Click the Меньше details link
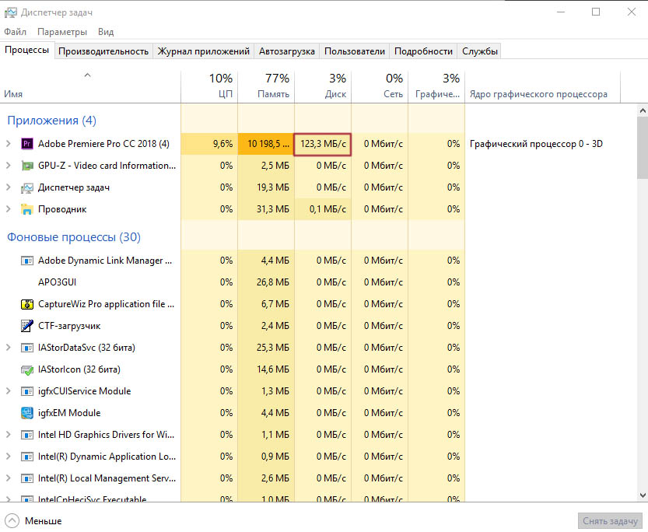 point(43,521)
